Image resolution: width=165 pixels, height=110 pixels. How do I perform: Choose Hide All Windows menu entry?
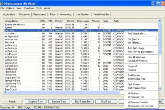[141, 57]
